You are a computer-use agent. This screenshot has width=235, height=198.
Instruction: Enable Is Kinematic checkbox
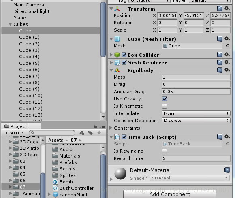tap(164, 106)
